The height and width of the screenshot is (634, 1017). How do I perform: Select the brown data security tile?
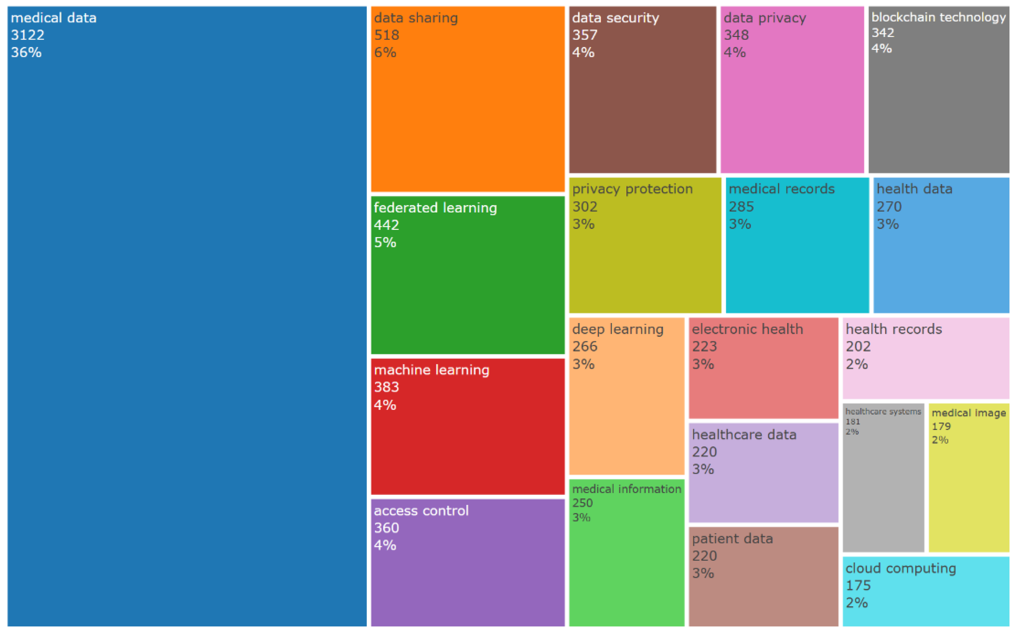(x=642, y=90)
